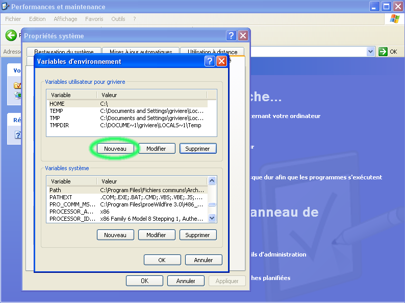Viewport: 405px width, 303px height.
Task: Click Supprimer under system variables
Action: point(197,235)
